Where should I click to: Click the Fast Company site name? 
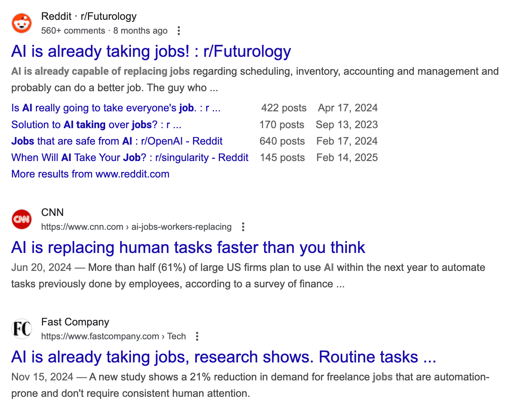pyautogui.click(x=75, y=322)
